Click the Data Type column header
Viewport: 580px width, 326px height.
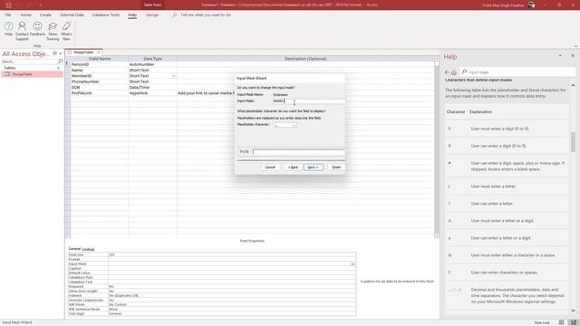[152, 59]
